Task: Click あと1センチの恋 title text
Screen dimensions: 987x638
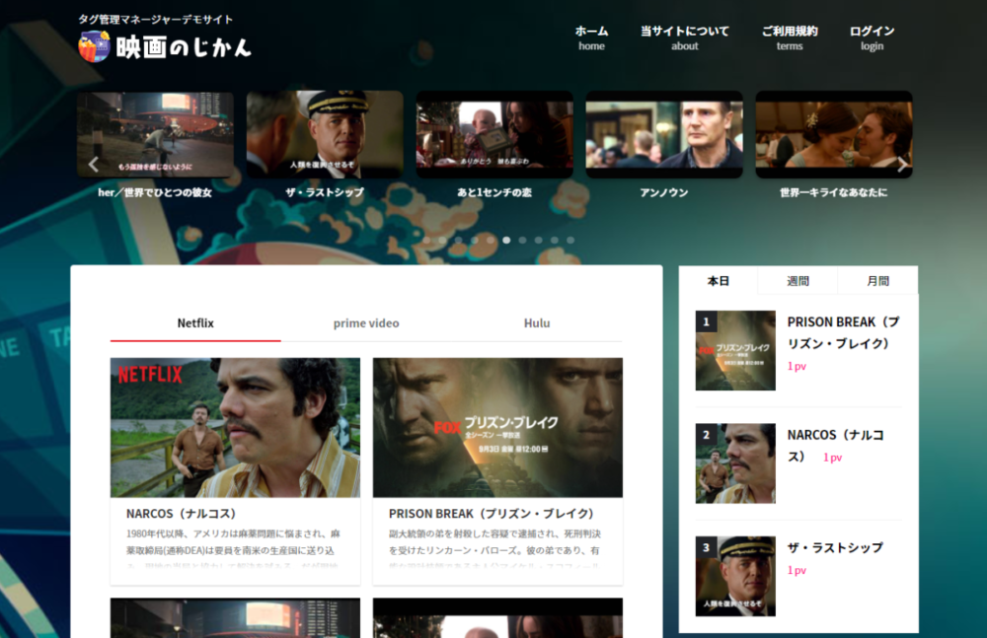Action: 494,192
